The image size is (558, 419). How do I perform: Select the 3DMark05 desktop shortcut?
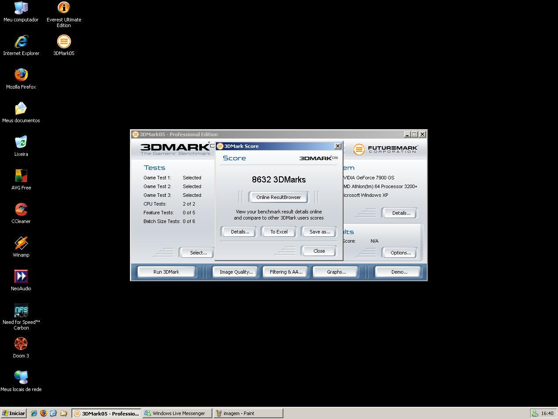[x=64, y=45]
